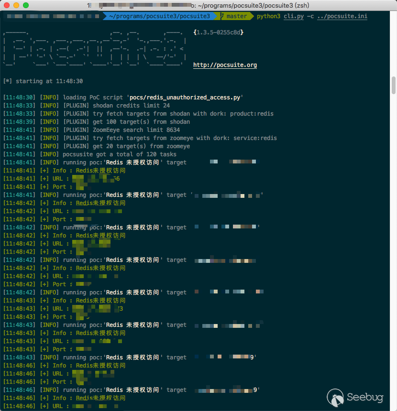Click the circled bug emblem next to Seebug text

[x=335, y=397]
